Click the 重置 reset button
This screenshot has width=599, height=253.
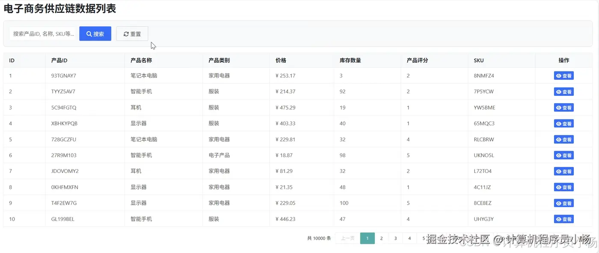[132, 33]
